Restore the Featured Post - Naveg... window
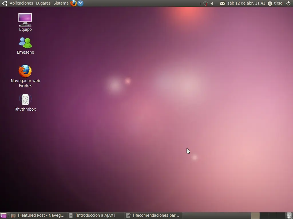The height and width of the screenshot is (219, 293). click(38, 216)
